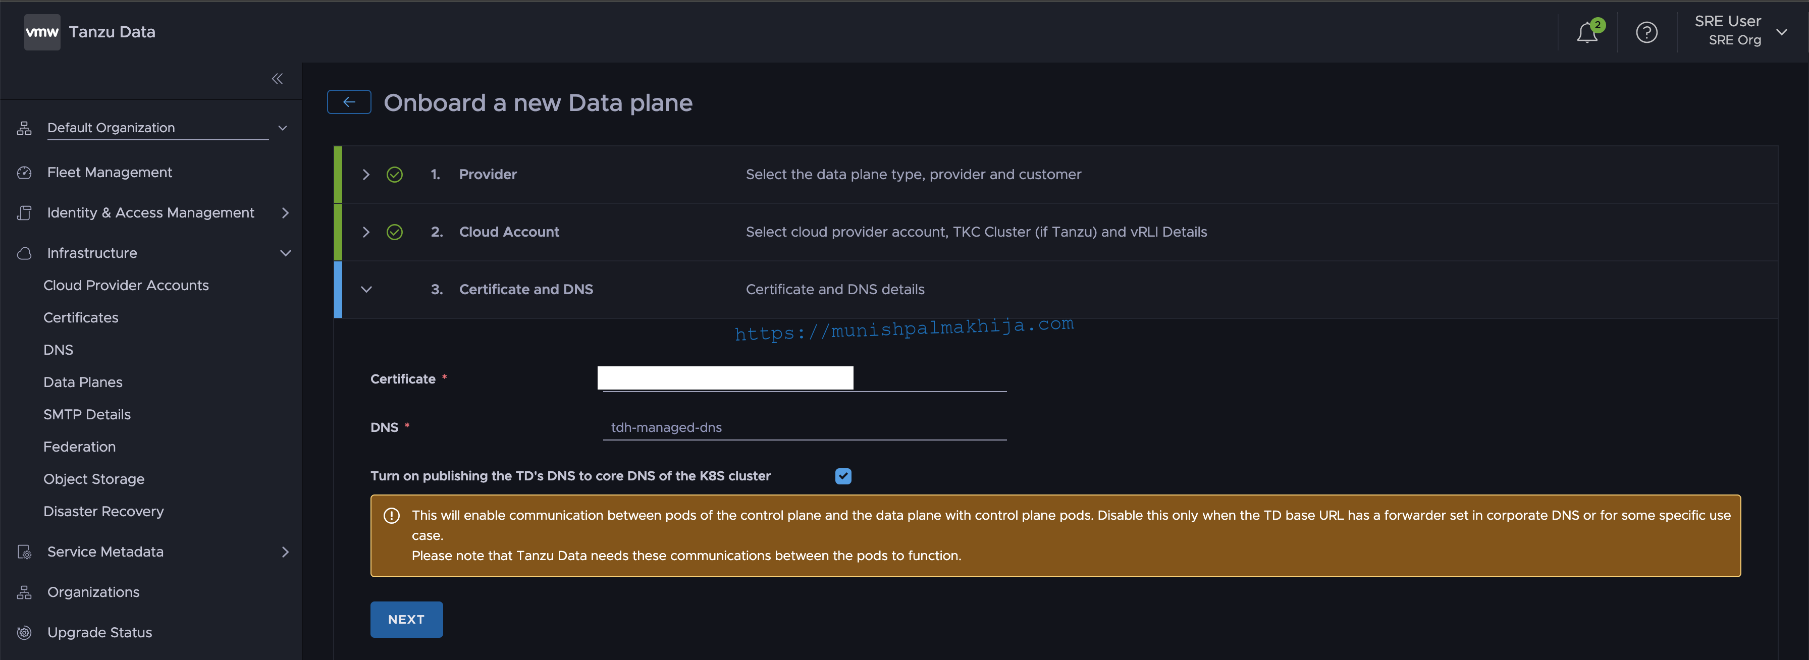Screen dimensions: 1809x660
Task: Click 'Select the data plane type' description
Action: pyautogui.click(x=913, y=175)
